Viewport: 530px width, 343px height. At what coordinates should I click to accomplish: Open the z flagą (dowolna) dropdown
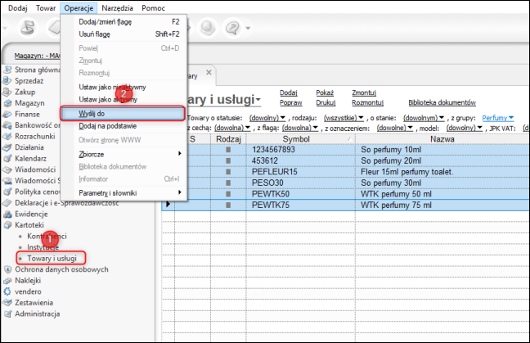(x=300, y=128)
